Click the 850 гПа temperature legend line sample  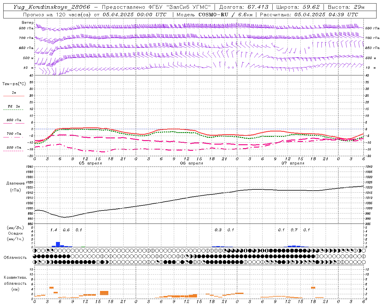pos(14,123)
